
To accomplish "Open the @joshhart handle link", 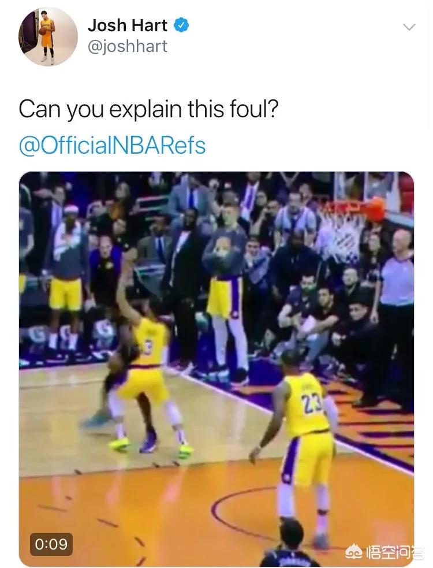I will pos(128,46).
